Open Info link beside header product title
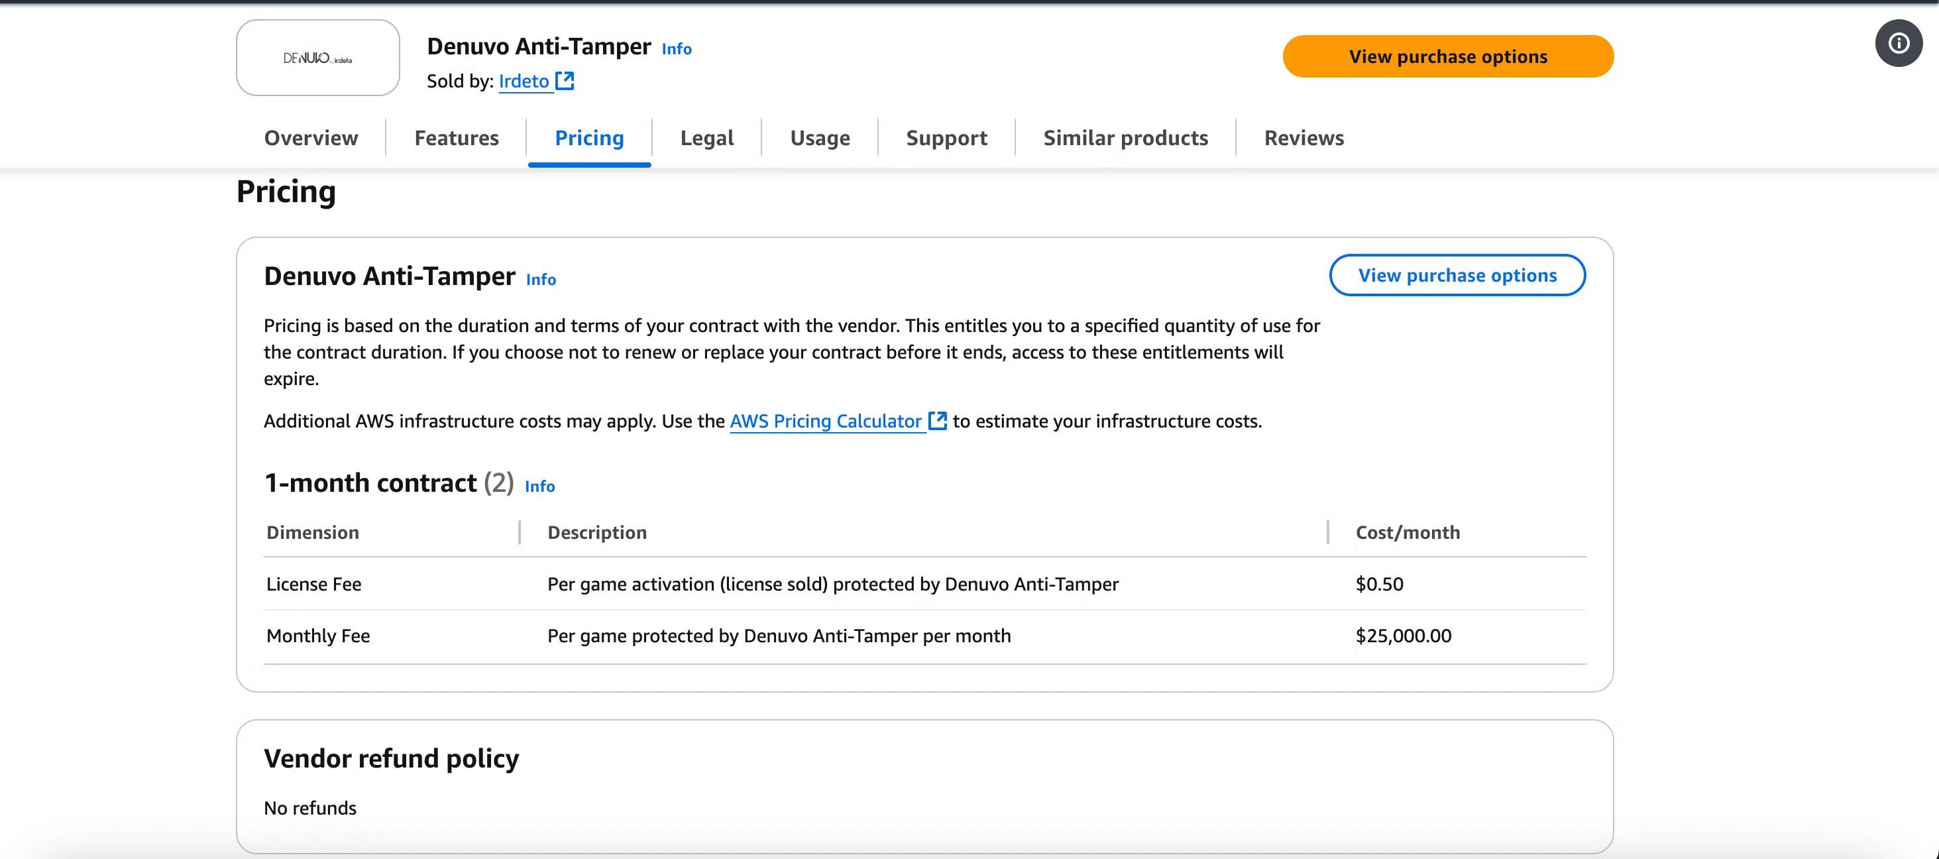This screenshot has width=1939, height=859. pyautogui.click(x=676, y=49)
